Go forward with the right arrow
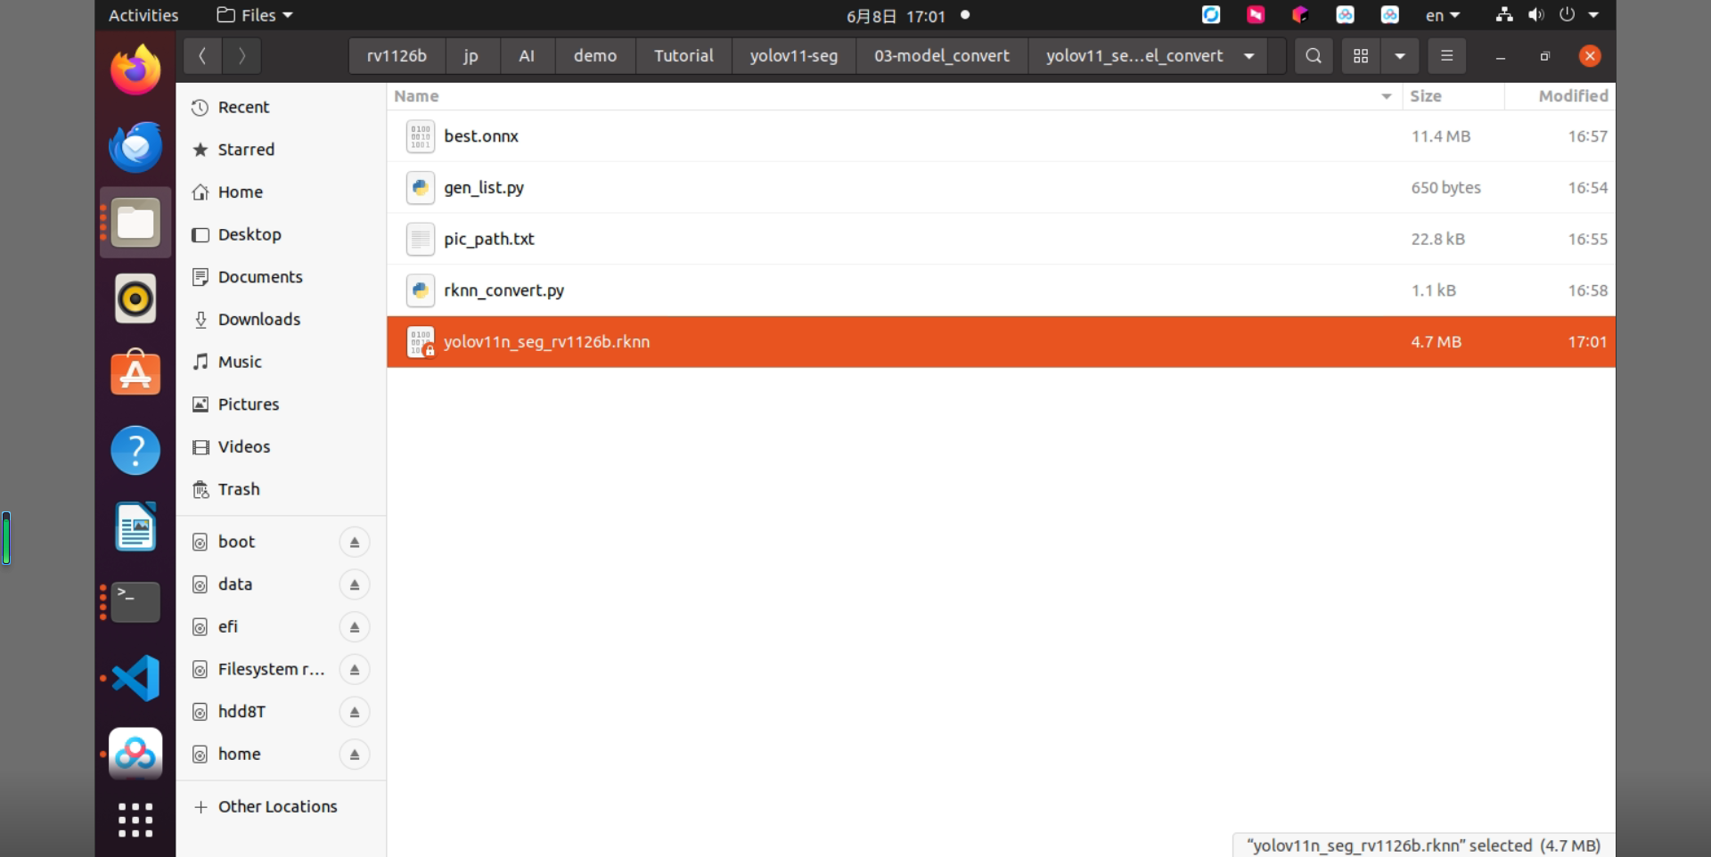The image size is (1711, 857). 242,56
